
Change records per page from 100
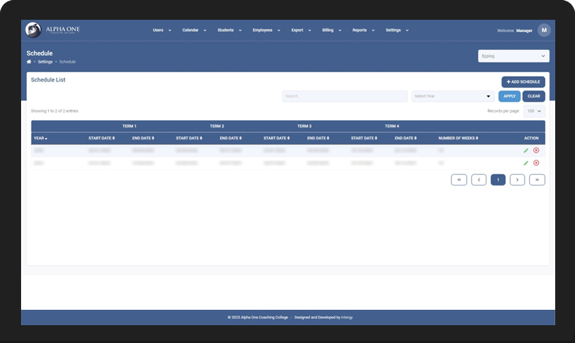click(x=534, y=111)
